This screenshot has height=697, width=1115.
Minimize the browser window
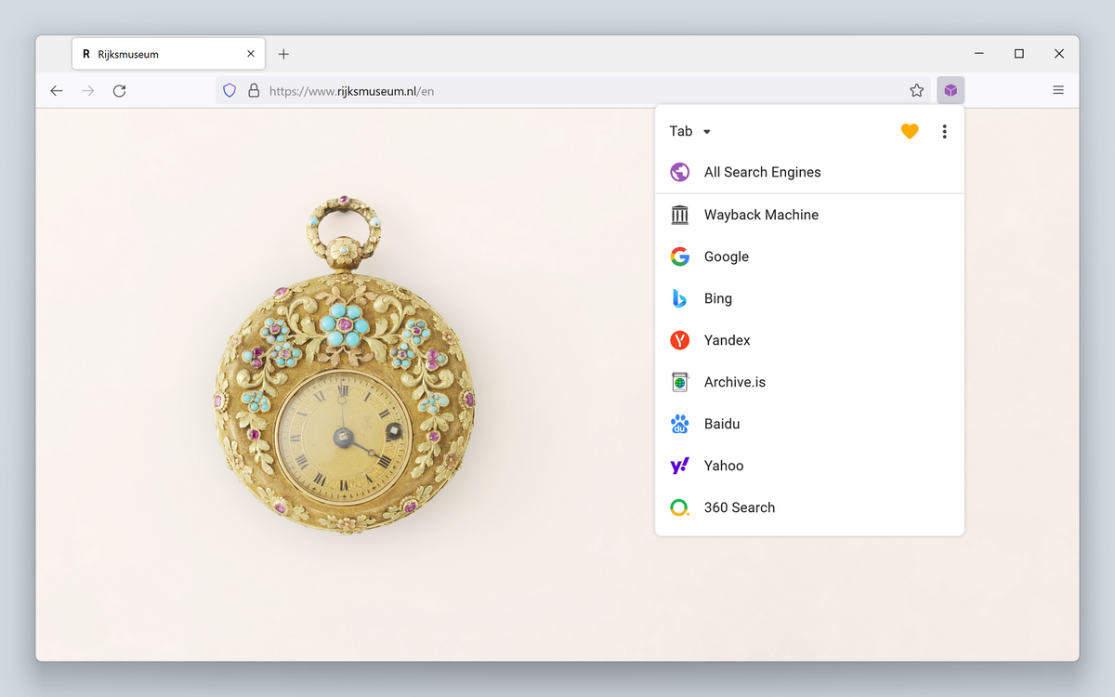point(979,54)
